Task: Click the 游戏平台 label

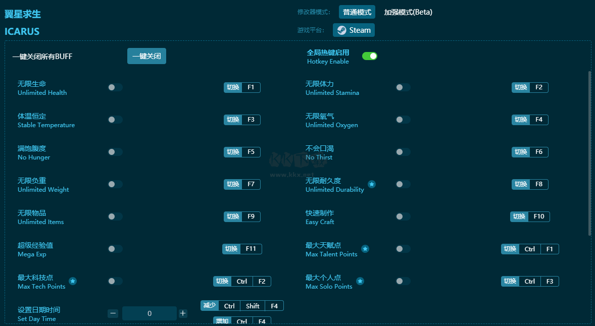Action: click(311, 30)
